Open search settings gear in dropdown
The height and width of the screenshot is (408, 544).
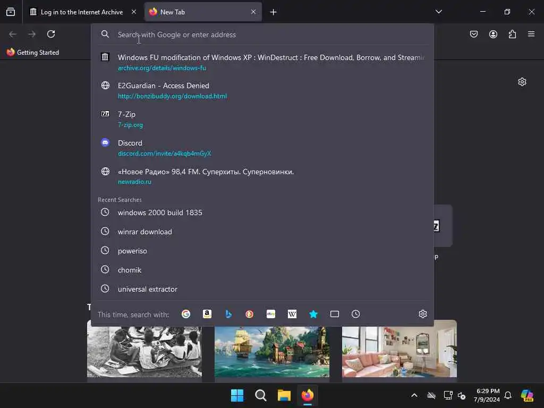[x=422, y=314]
